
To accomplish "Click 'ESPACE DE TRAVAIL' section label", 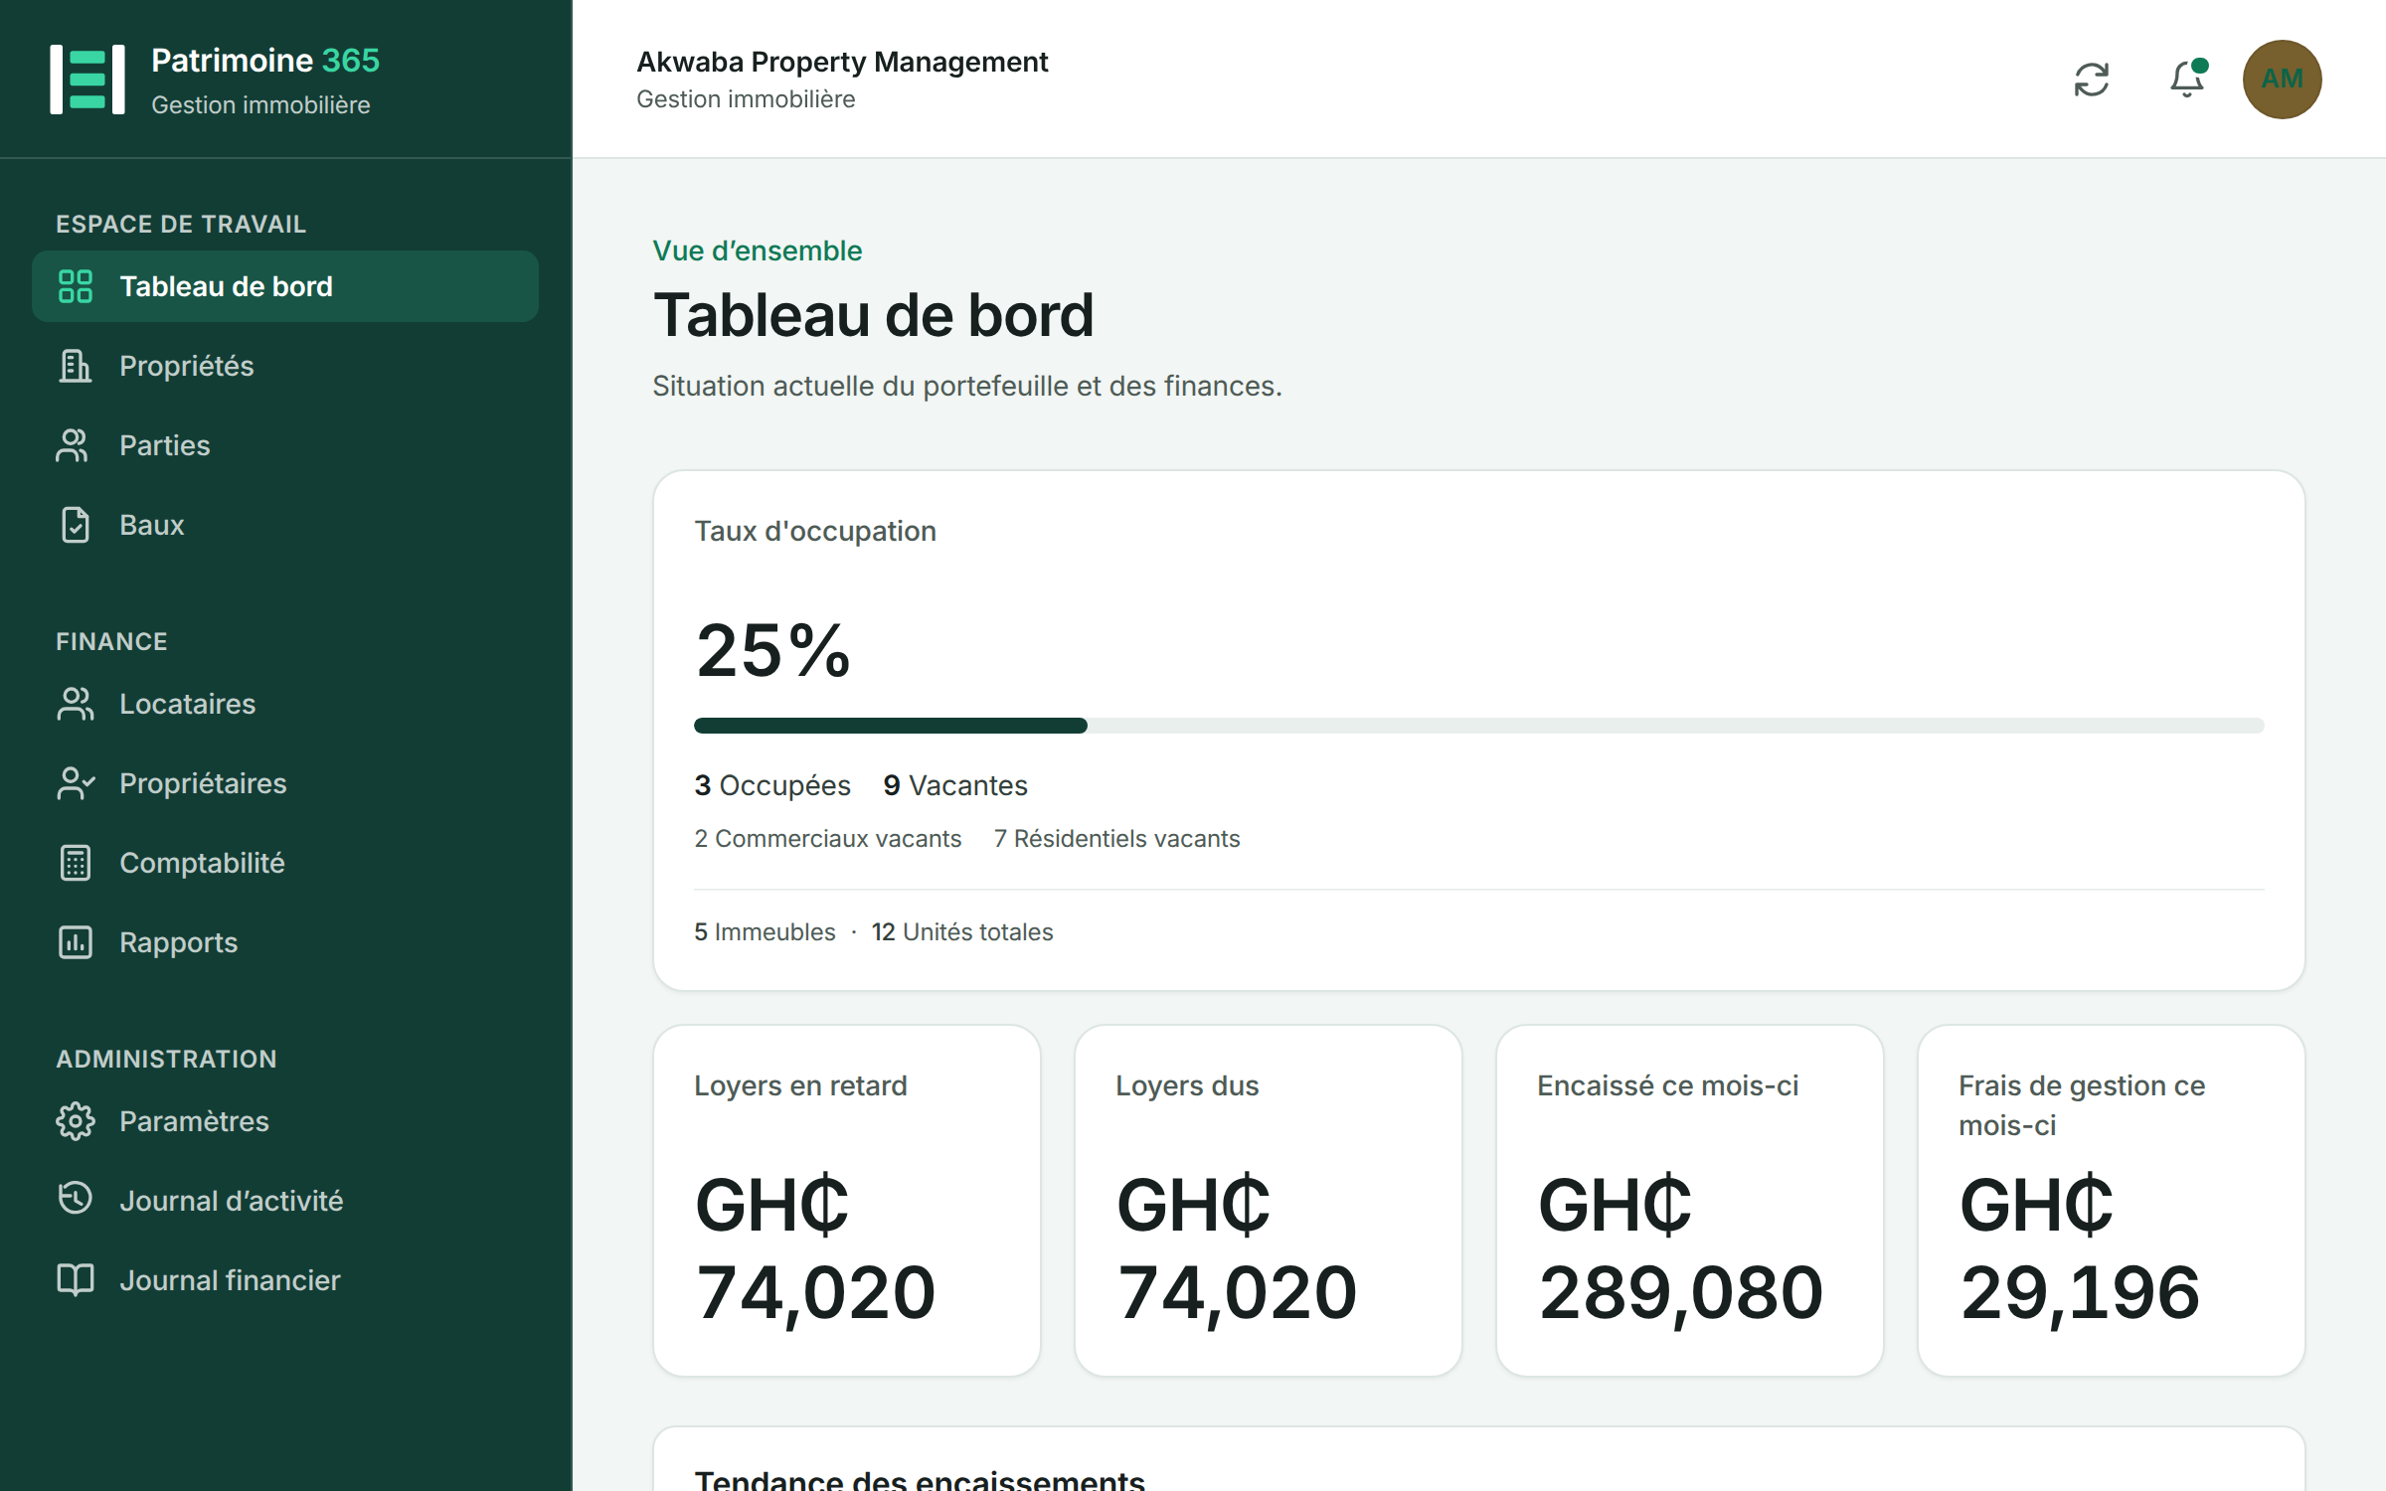I will click(x=181, y=225).
